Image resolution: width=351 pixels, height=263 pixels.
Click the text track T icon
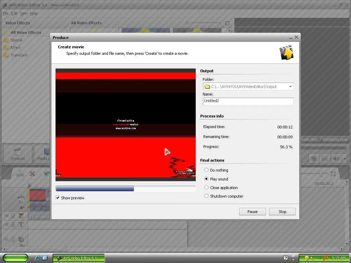click(21, 224)
